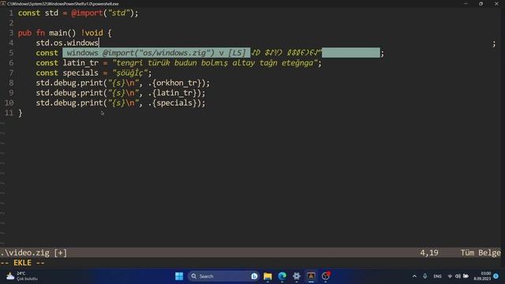Click the closing brace on line 11
This screenshot has width=505, height=284.
pos(21,113)
